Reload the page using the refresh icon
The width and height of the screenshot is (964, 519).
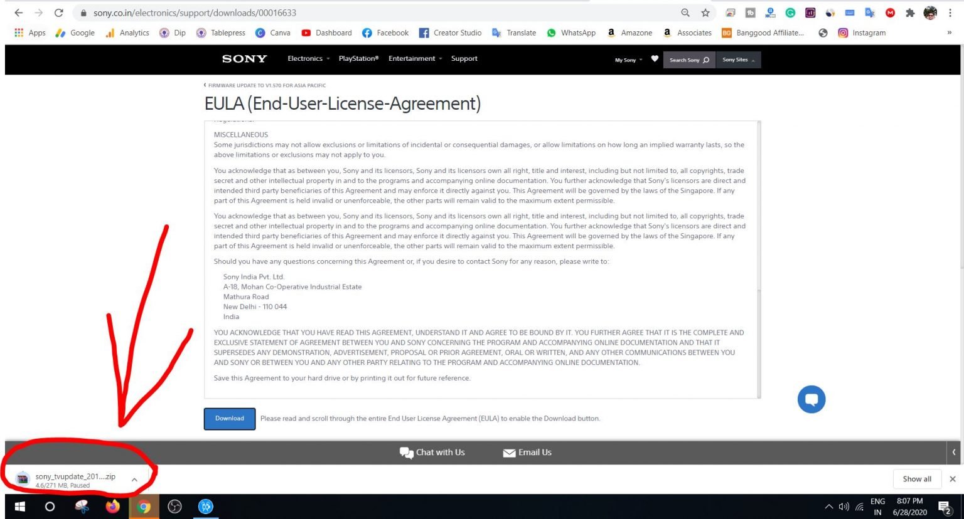[58, 13]
